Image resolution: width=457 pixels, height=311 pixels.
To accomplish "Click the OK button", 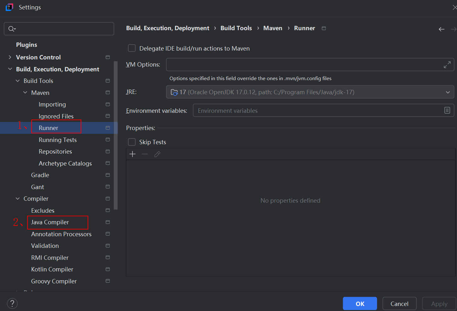I will [360, 303].
